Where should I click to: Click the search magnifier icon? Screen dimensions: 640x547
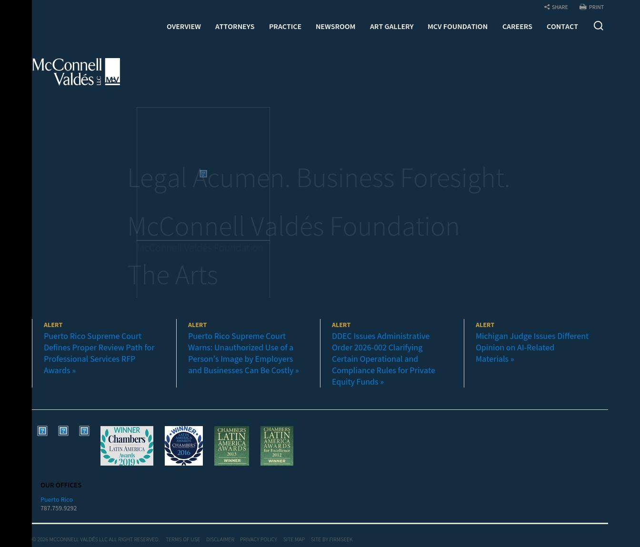tap(598, 26)
